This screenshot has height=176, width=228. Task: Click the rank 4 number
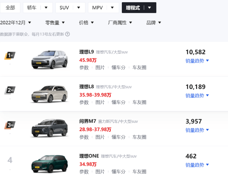[10, 160]
